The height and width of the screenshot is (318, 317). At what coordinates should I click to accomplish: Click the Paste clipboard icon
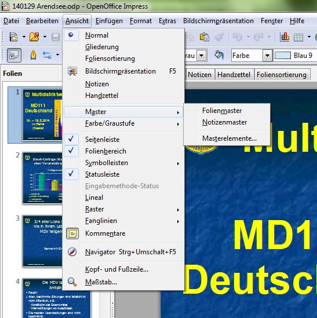205,37
